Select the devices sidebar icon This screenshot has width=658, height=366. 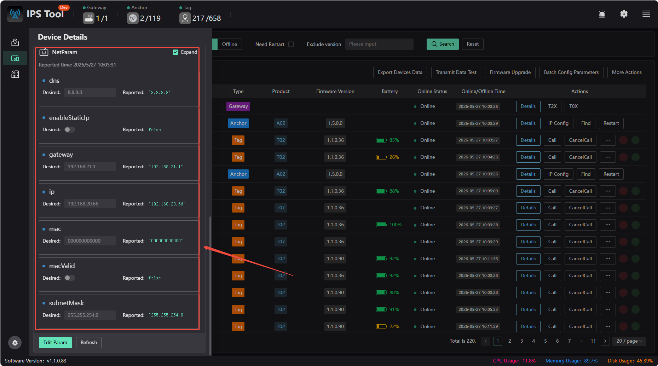click(x=15, y=58)
